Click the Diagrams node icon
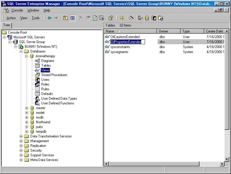231x174 pixels. (x=37, y=61)
